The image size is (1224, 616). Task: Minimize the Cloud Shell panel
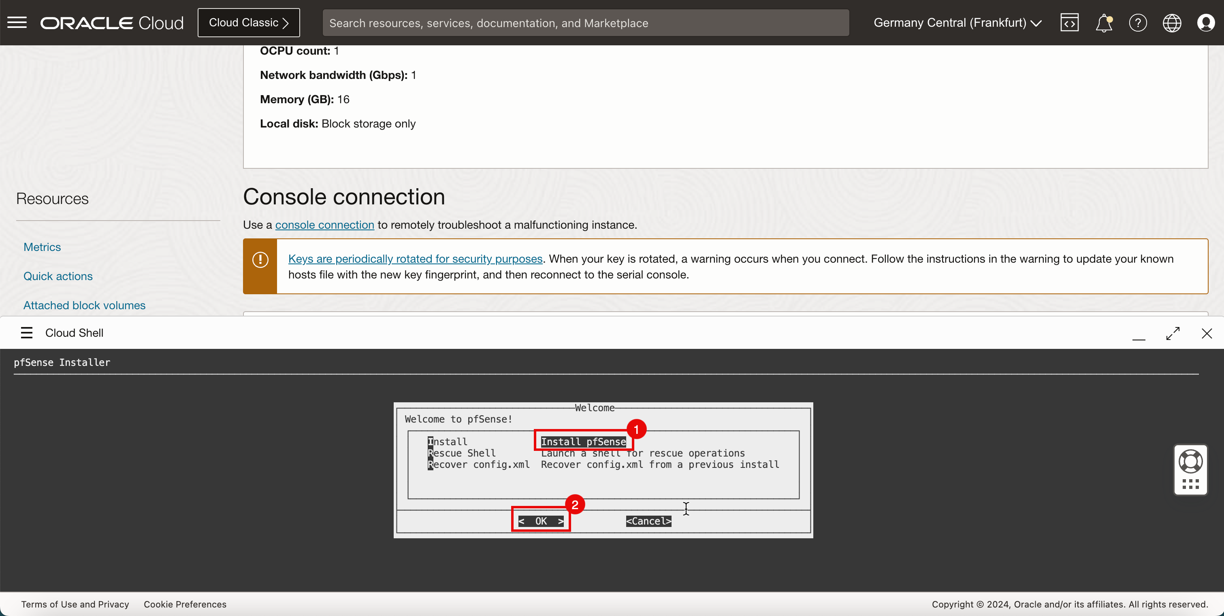[x=1139, y=337]
